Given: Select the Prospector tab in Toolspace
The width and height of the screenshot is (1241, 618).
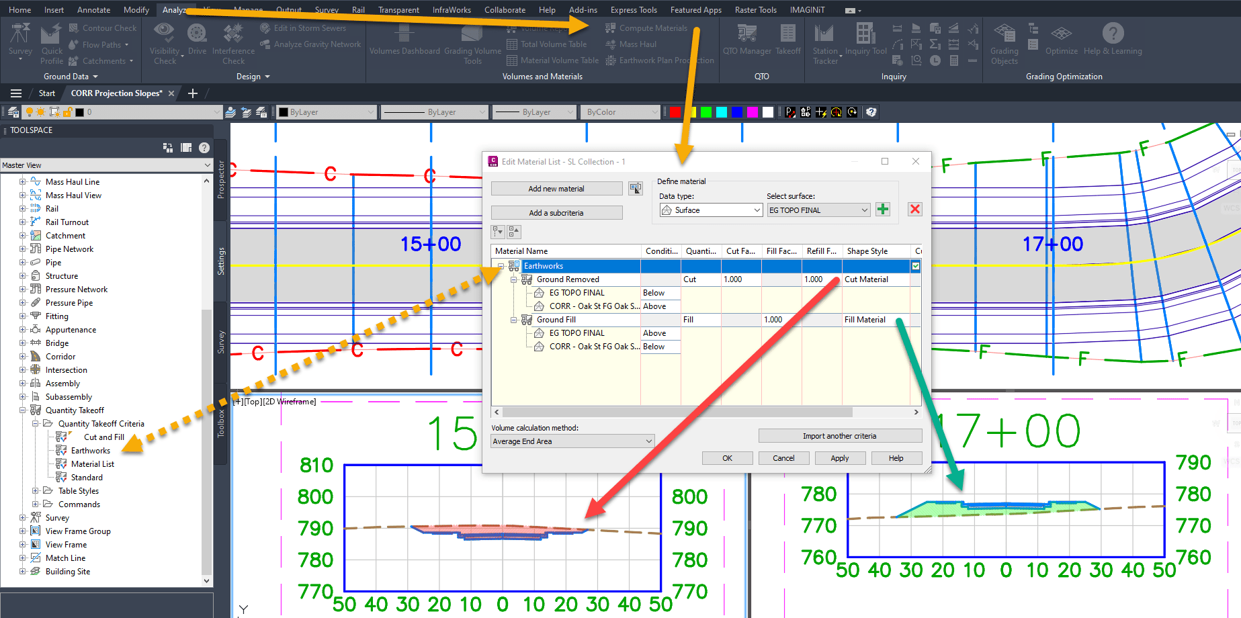Looking at the screenshot, I should coord(221,179).
